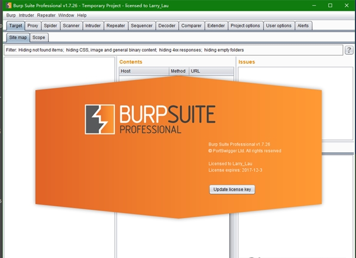Open the Intruder menu in menu bar
The width and height of the screenshot is (356, 258).
26,15
